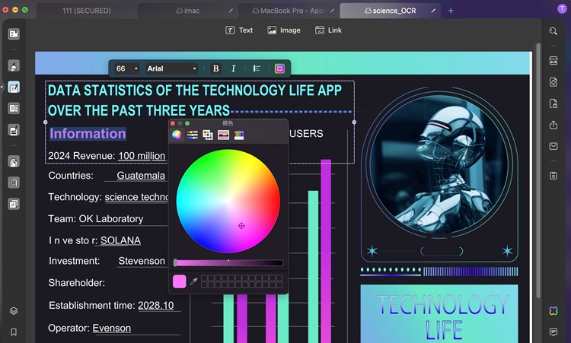This screenshot has height=343, width=571.
Task: Switch to the MacBook Pro tab
Action: (x=289, y=11)
